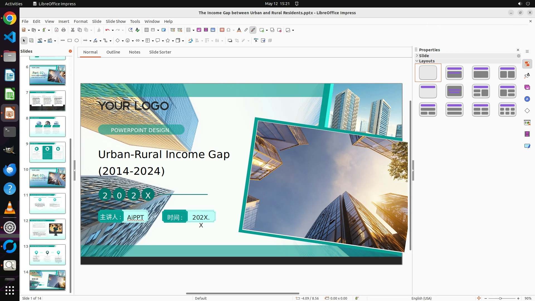Select the Ellipse drawing tool
This screenshot has height=301, width=535.
(77, 40)
